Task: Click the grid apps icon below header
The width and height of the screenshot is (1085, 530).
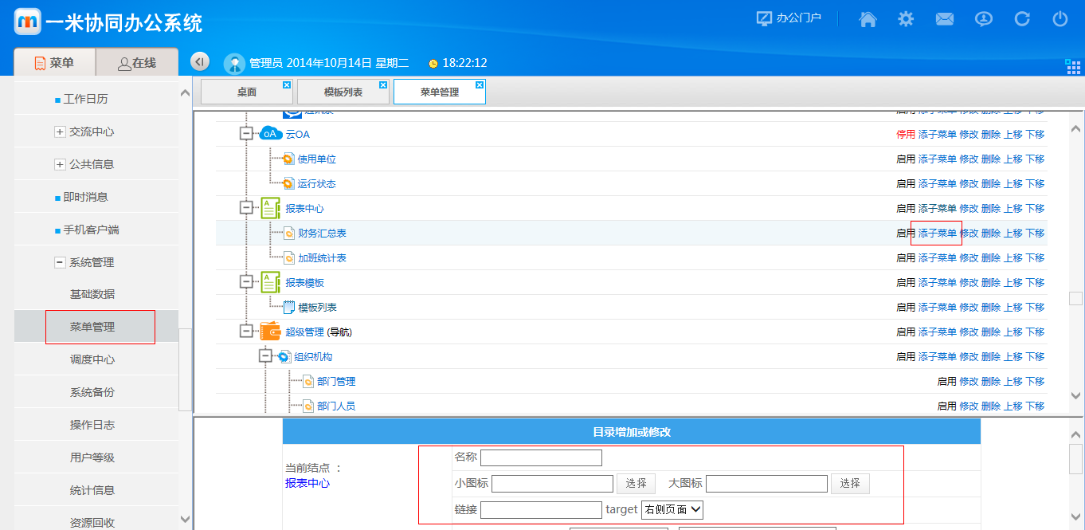Action: (1072, 66)
